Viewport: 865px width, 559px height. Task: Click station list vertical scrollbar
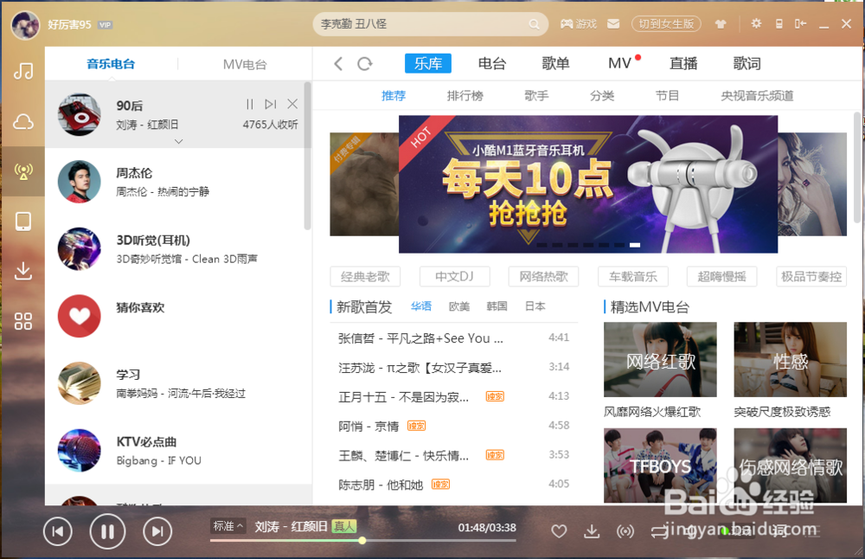click(307, 156)
